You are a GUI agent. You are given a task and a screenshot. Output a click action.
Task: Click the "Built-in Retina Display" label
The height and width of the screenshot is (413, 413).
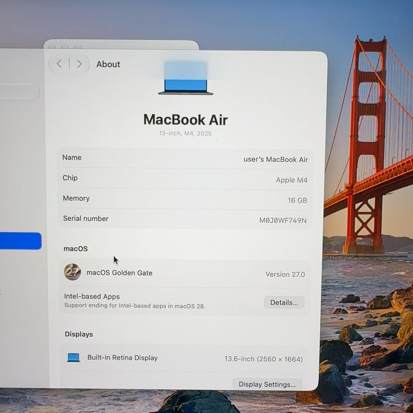click(x=123, y=358)
